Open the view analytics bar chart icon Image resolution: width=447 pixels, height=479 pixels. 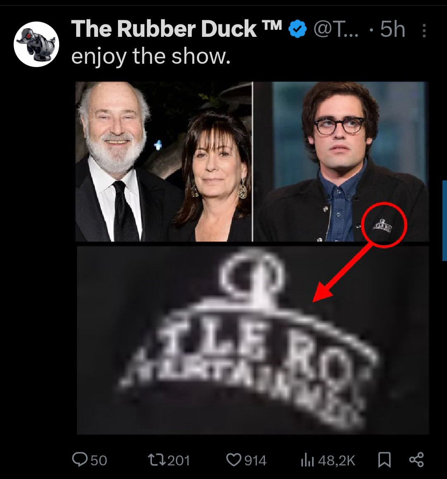pos(307,460)
